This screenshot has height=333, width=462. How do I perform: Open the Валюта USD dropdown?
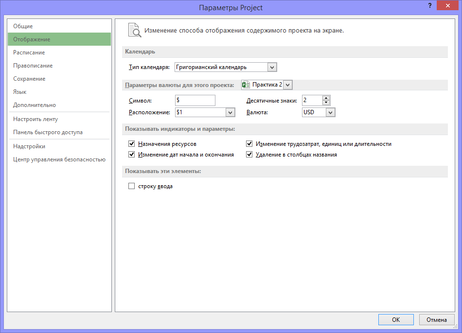pyautogui.click(x=330, y=112)
